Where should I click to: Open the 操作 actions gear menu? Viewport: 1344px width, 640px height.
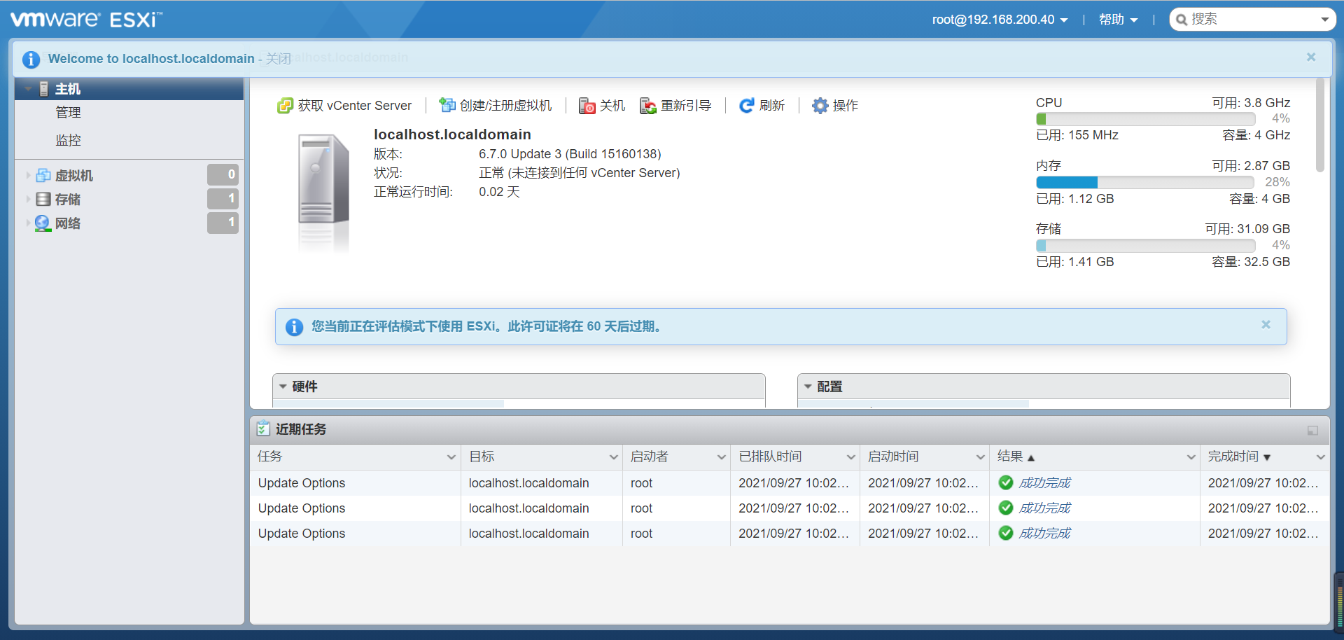pos(835,106)
